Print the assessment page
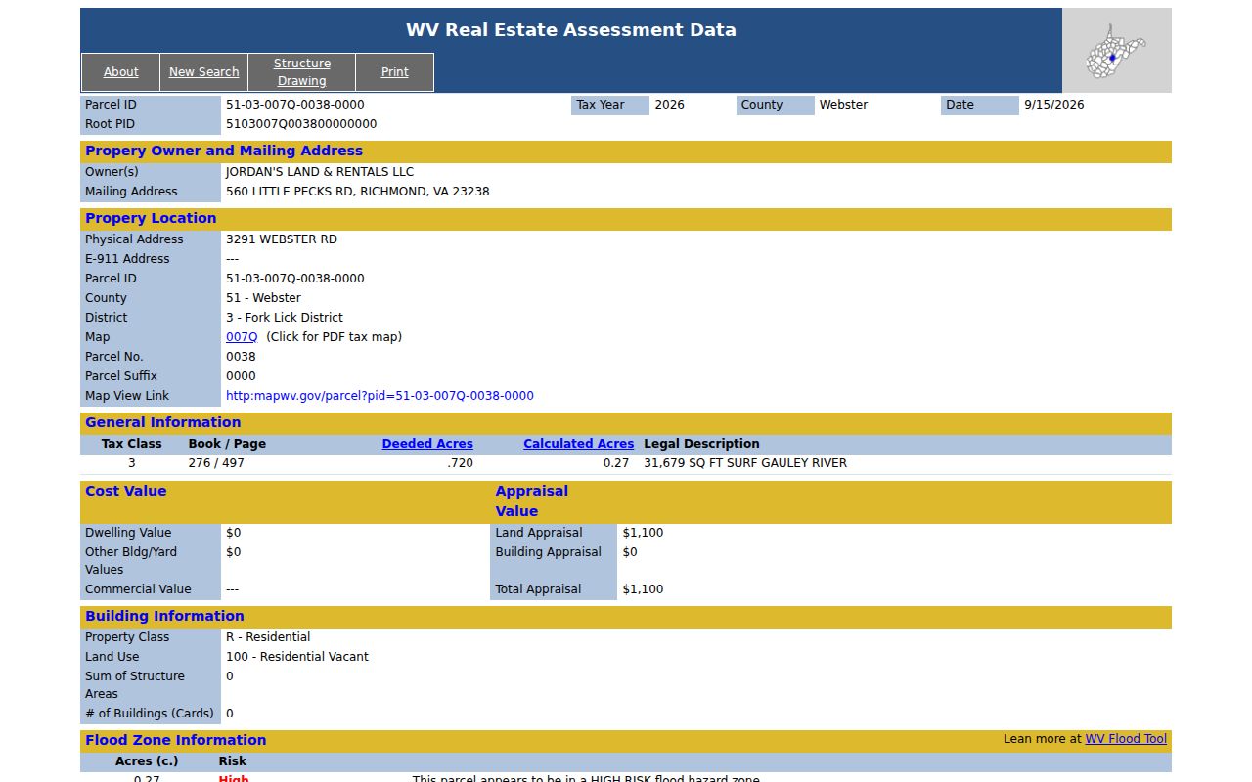1252x782 pixels. (395, 72)
